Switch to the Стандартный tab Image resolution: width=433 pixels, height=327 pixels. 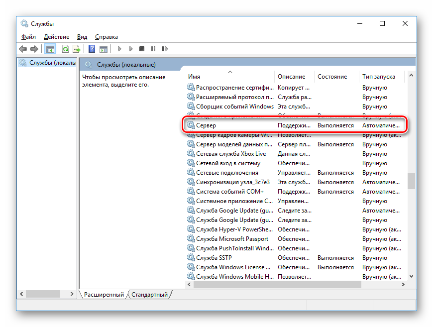[150, 295]
